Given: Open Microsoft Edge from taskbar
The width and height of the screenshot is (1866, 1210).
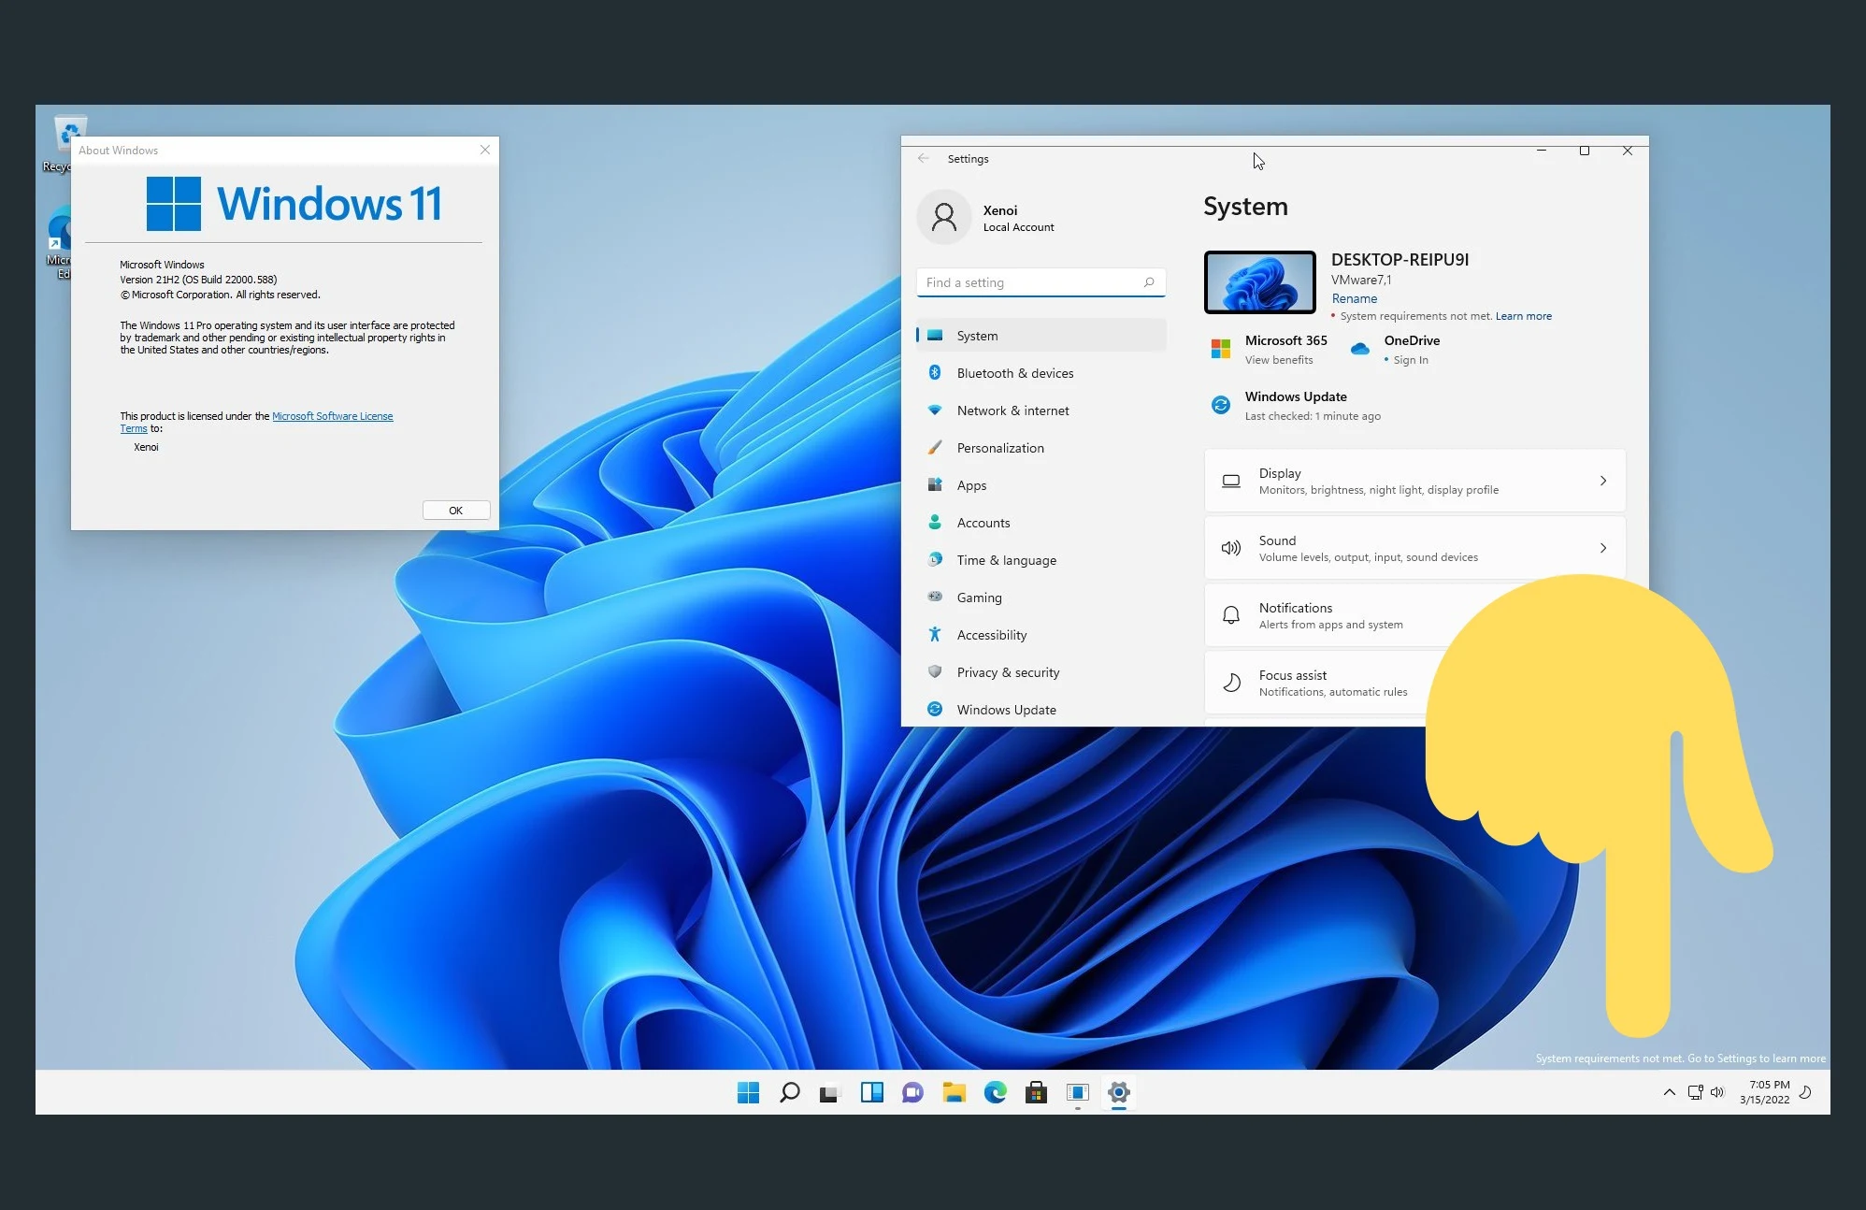Looking at the screenshot, I should [x=995, y=1092].
